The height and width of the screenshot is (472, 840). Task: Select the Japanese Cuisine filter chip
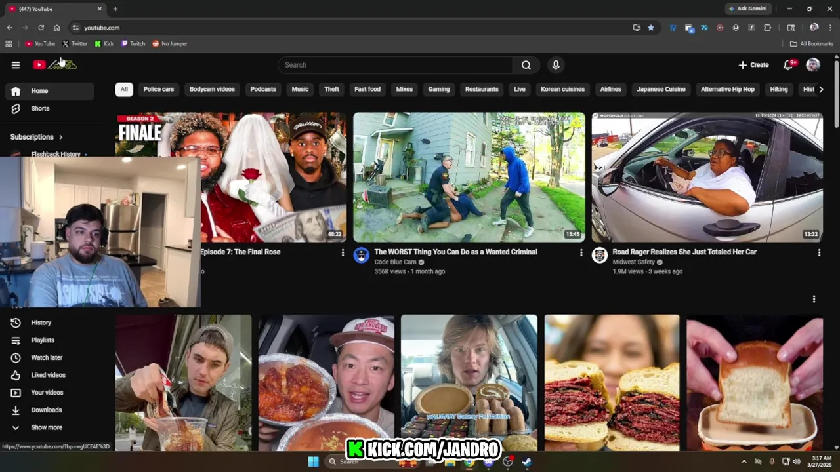(661, 89)
